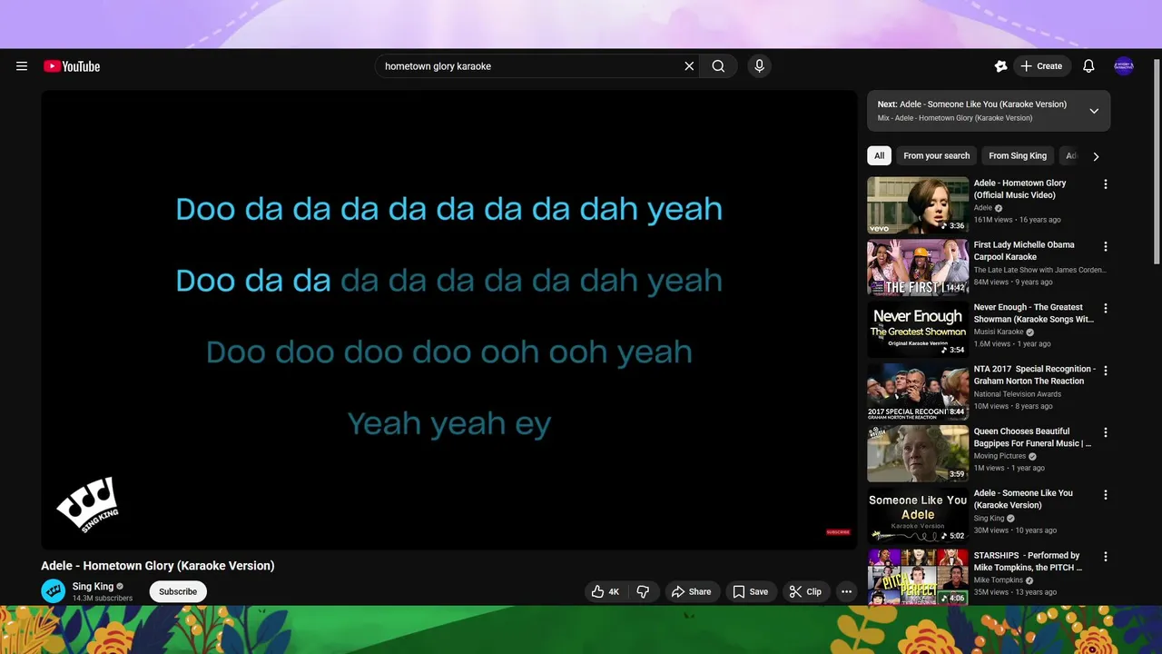Start voice search with microphone
The width and height of the screenshot is (1162, 654).
[x=760, y=66]
